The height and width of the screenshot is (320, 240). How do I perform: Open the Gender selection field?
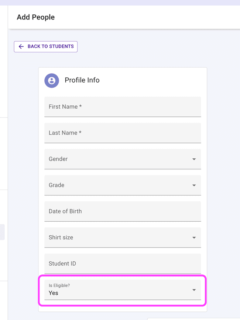(x=118, y=159)
